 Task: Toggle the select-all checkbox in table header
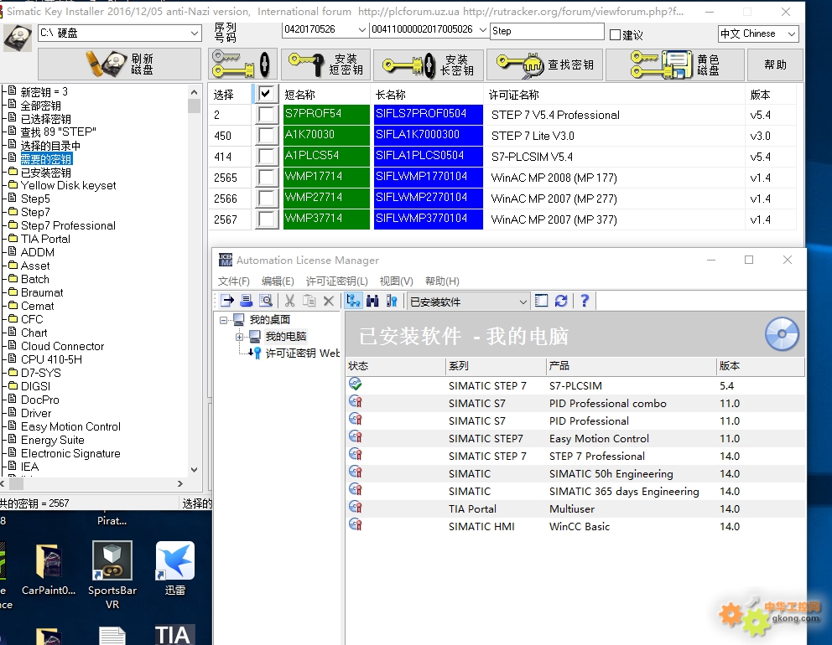click(x=266, y=94)
